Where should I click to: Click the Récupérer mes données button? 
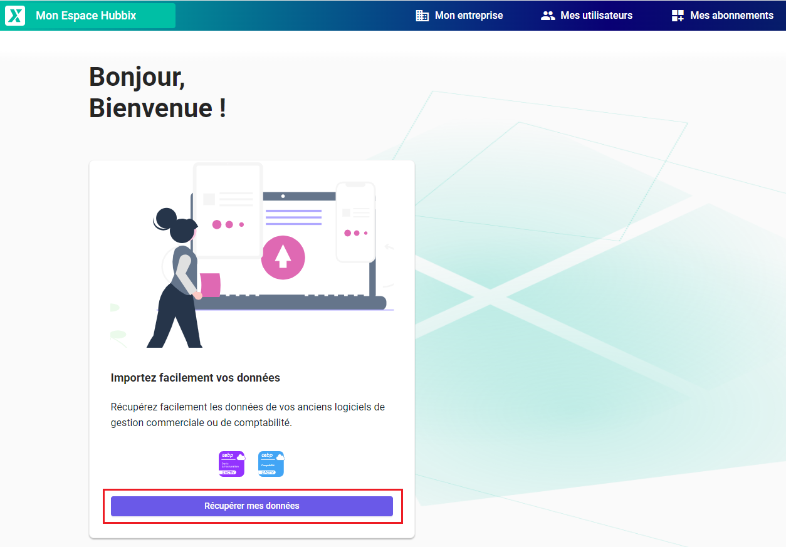pyautogui.click(x=253, y=506)
